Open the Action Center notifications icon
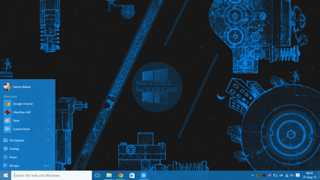 [298, 175]
